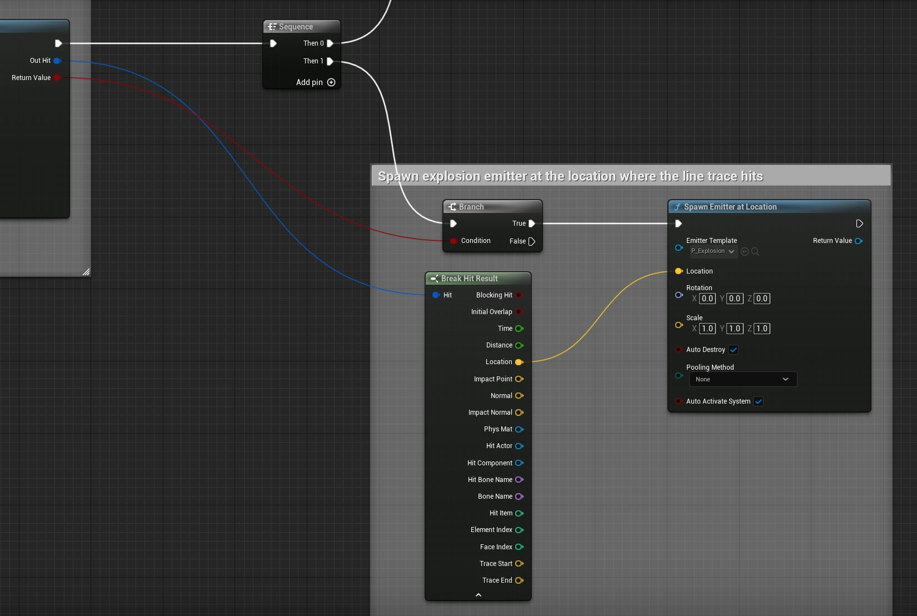Image resolution: width=917 pixels, height=616 pixels.
Task: Click the left comment box resize handle
Action: (86, 272)
